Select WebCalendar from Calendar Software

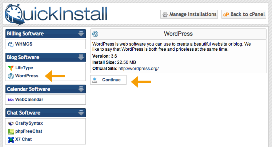pyautogui.click(x=29, y=100)
